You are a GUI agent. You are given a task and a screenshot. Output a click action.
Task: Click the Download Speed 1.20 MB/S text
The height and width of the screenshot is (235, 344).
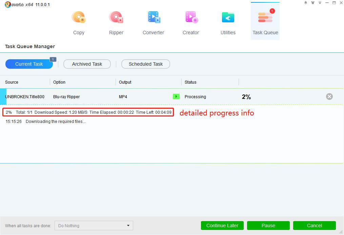61,112
